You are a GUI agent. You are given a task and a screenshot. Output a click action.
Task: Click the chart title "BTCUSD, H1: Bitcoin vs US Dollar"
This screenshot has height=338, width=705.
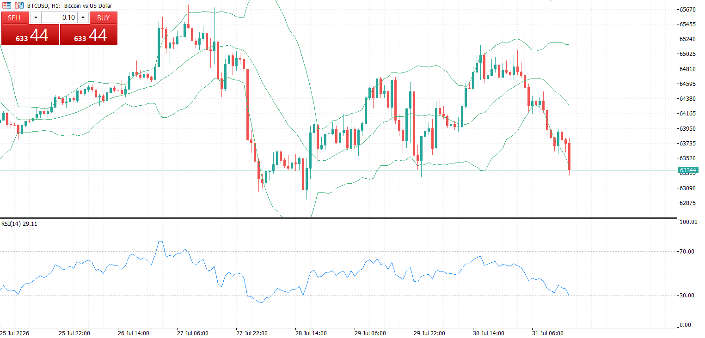[69, 6]
